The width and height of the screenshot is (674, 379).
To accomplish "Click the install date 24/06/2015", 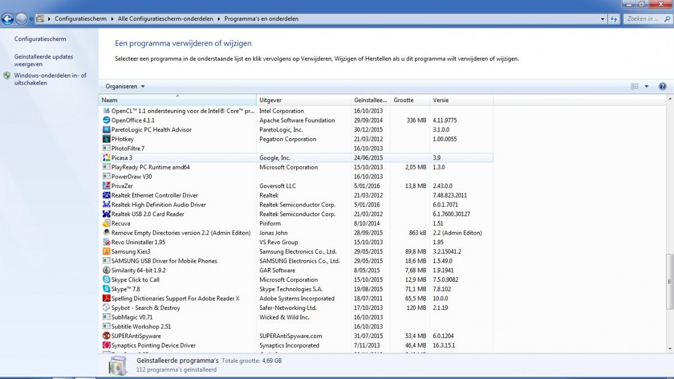I will click(368, 158).
